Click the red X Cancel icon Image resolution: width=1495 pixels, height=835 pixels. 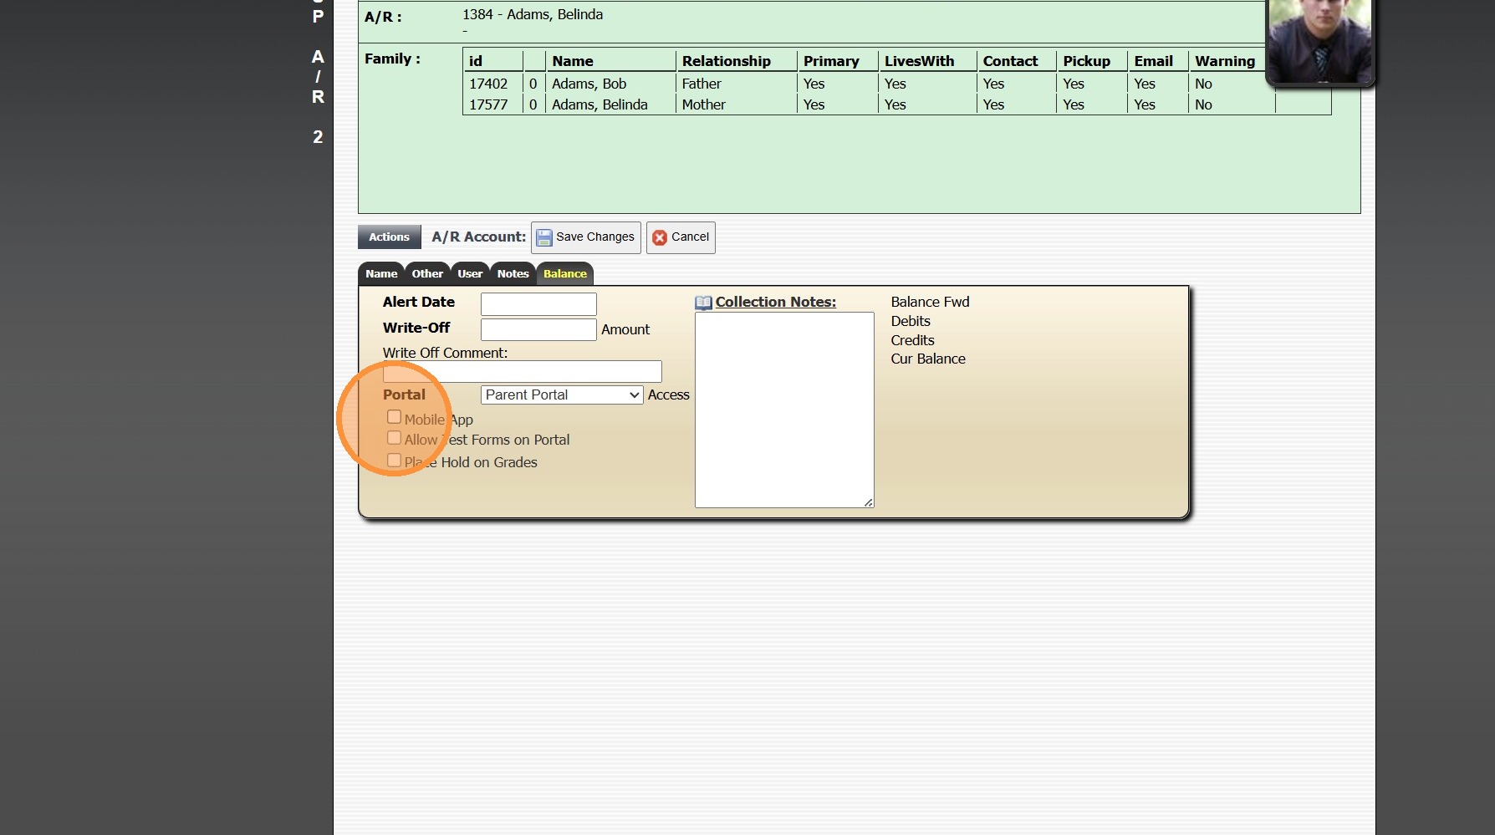tap(660, 237)
